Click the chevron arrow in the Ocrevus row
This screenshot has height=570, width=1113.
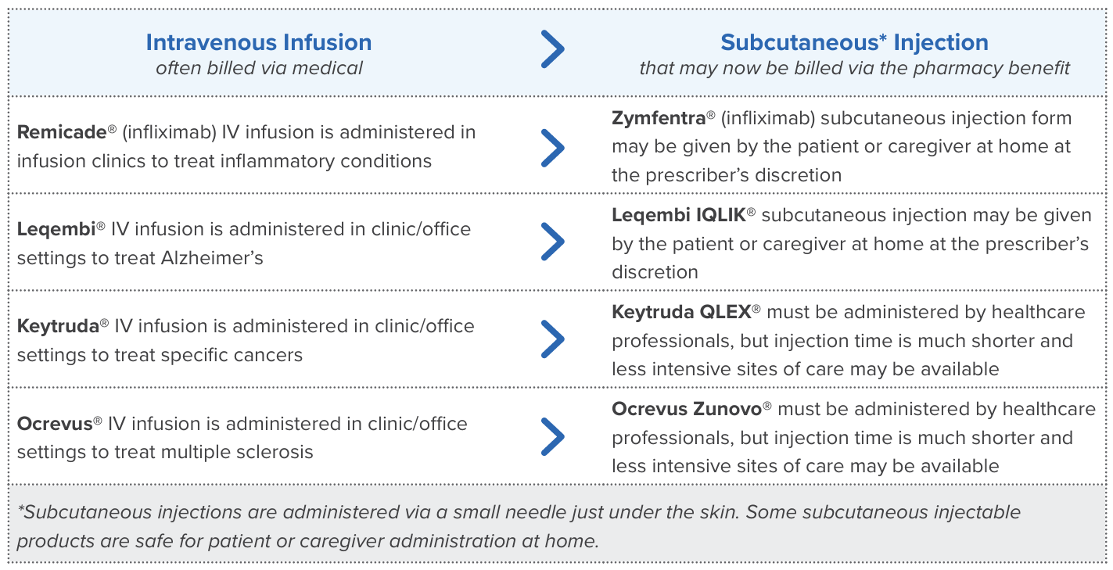552,436
